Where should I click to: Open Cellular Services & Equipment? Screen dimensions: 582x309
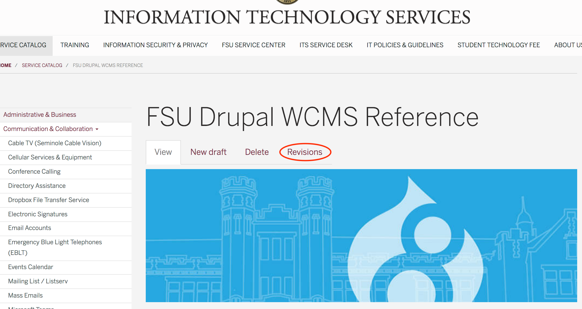pyautogui.click(x=50, y=157)
